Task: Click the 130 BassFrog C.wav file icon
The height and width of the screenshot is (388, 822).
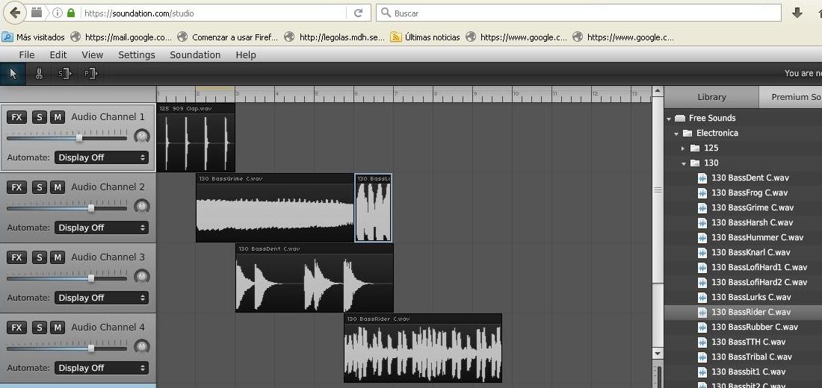Action: (x=702, y=193)
